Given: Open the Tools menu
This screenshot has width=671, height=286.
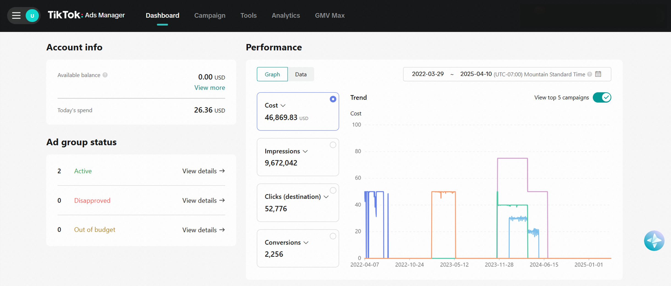Looking at the screenshot, I should coord(248,15).
